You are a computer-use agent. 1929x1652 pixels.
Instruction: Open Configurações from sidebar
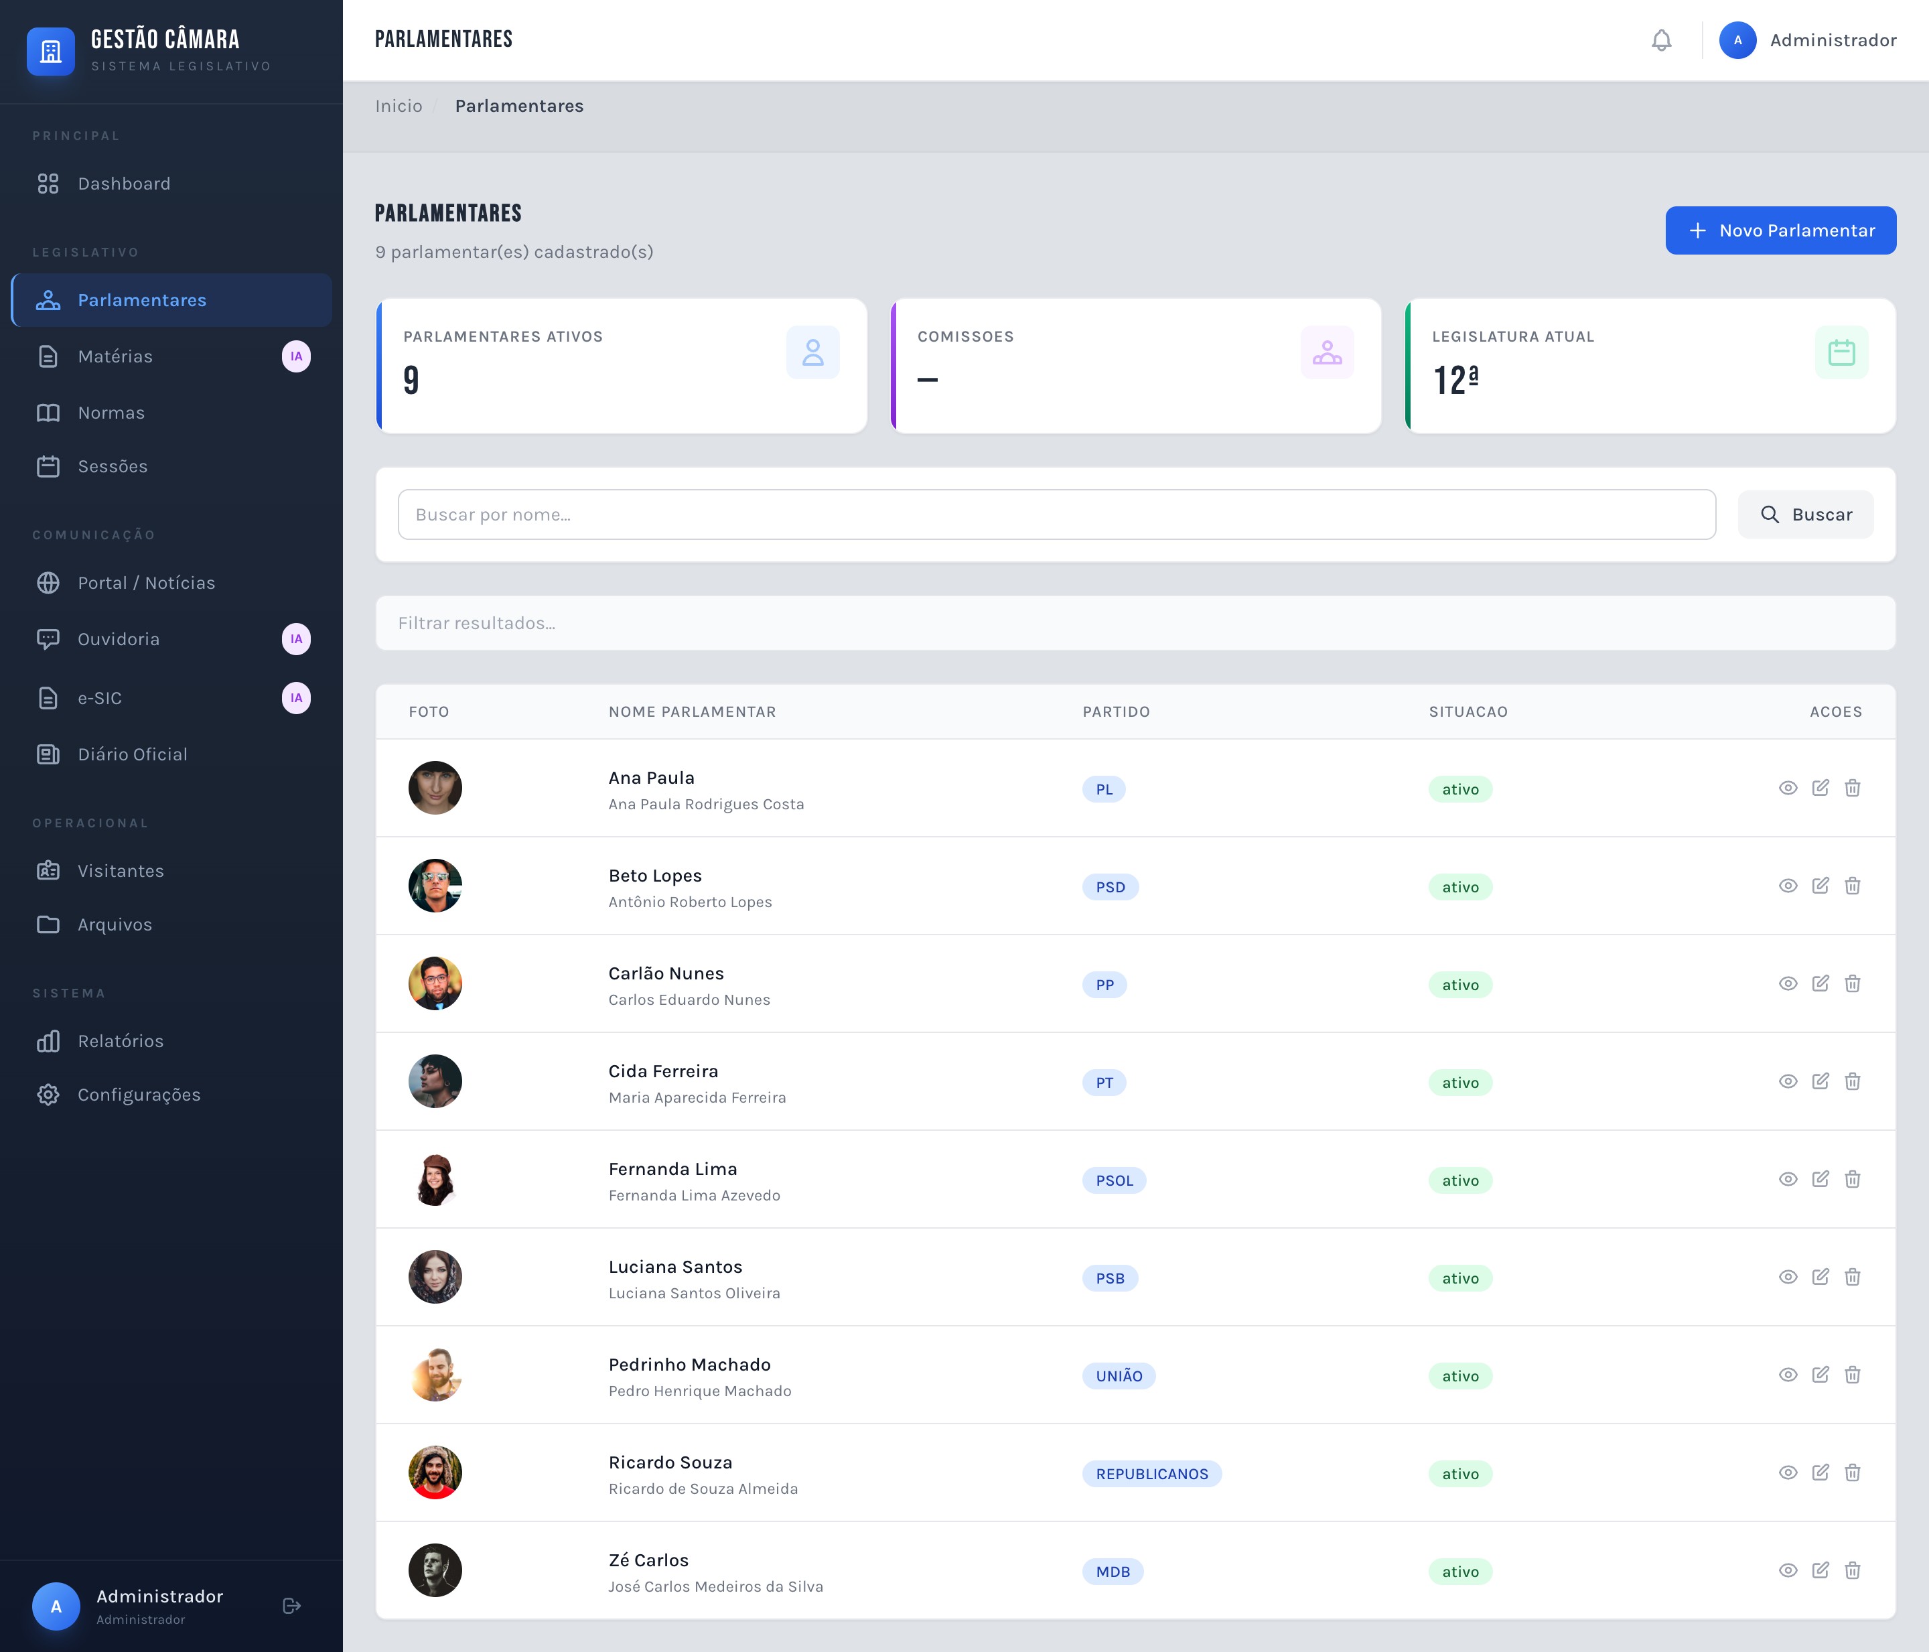[x=139, y=1094]
